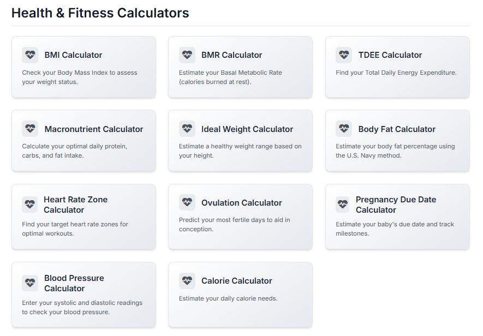
Task: Open Body Fat Calculator via its U.S. Navy description
Action: point(395,151)
